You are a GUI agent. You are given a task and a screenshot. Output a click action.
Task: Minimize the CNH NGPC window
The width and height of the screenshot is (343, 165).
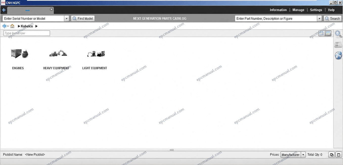pos(331,3)
